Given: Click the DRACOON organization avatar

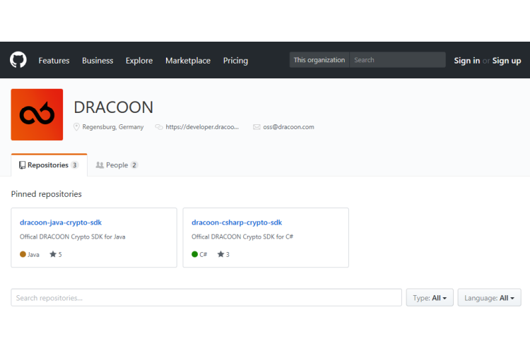Looking at the screenshot, I should tap(37, 114).
